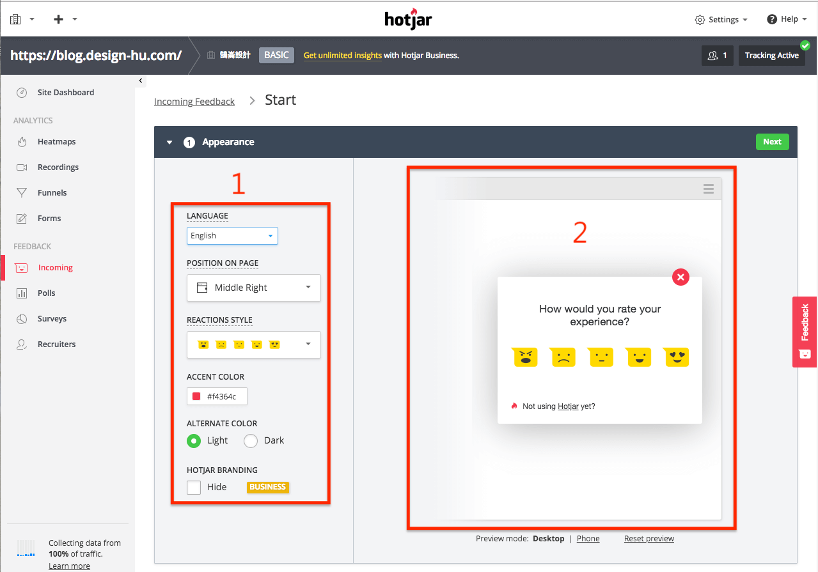Click the neutral face reaction emoji
818x572 pixels.
click(601, 357)
